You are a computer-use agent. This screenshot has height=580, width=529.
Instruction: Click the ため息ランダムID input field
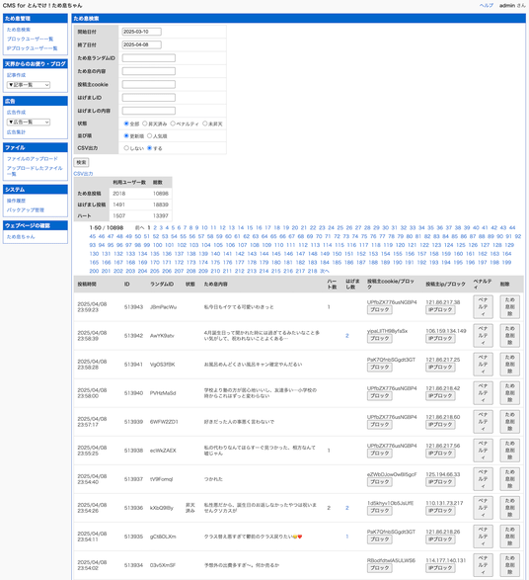coord(149,58)
